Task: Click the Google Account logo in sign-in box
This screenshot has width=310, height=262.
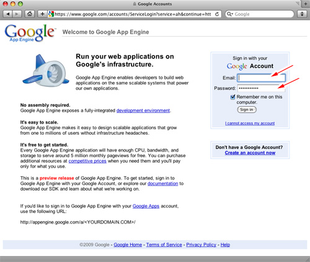Action: click(237, 66)
